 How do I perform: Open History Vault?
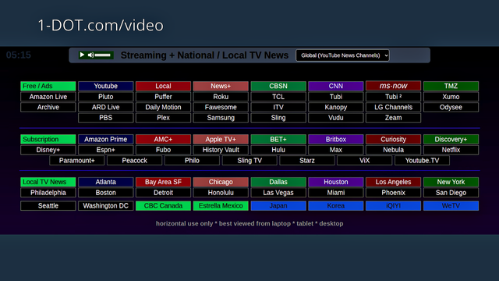pyautogui.click(x=221, y=150)
